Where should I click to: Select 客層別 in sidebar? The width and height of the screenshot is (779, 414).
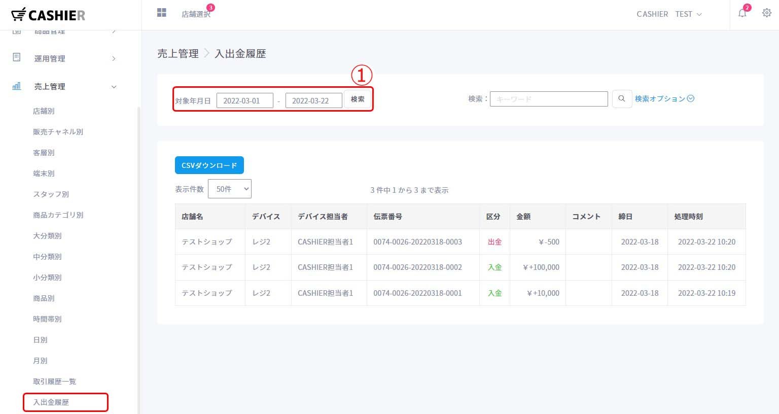(44, 153)
